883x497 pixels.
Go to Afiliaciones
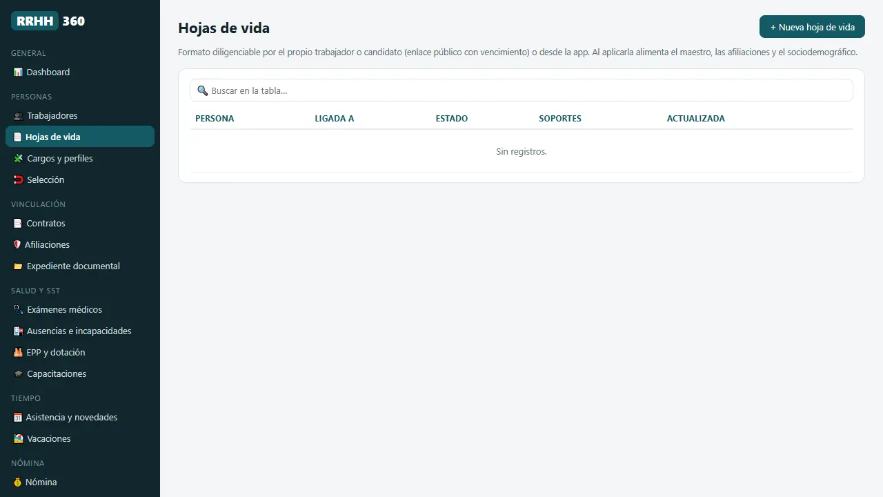pos(80,244)
